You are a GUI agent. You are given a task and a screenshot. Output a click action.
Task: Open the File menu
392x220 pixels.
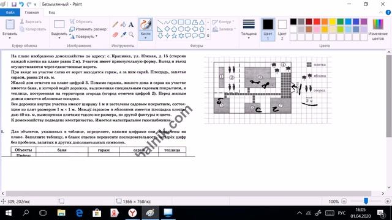coord(10,12)
